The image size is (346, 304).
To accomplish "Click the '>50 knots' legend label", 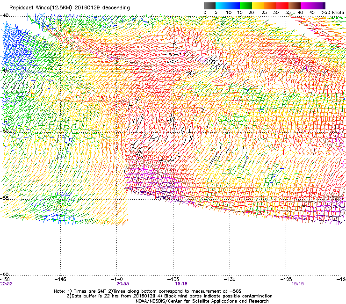I will 332,13.
